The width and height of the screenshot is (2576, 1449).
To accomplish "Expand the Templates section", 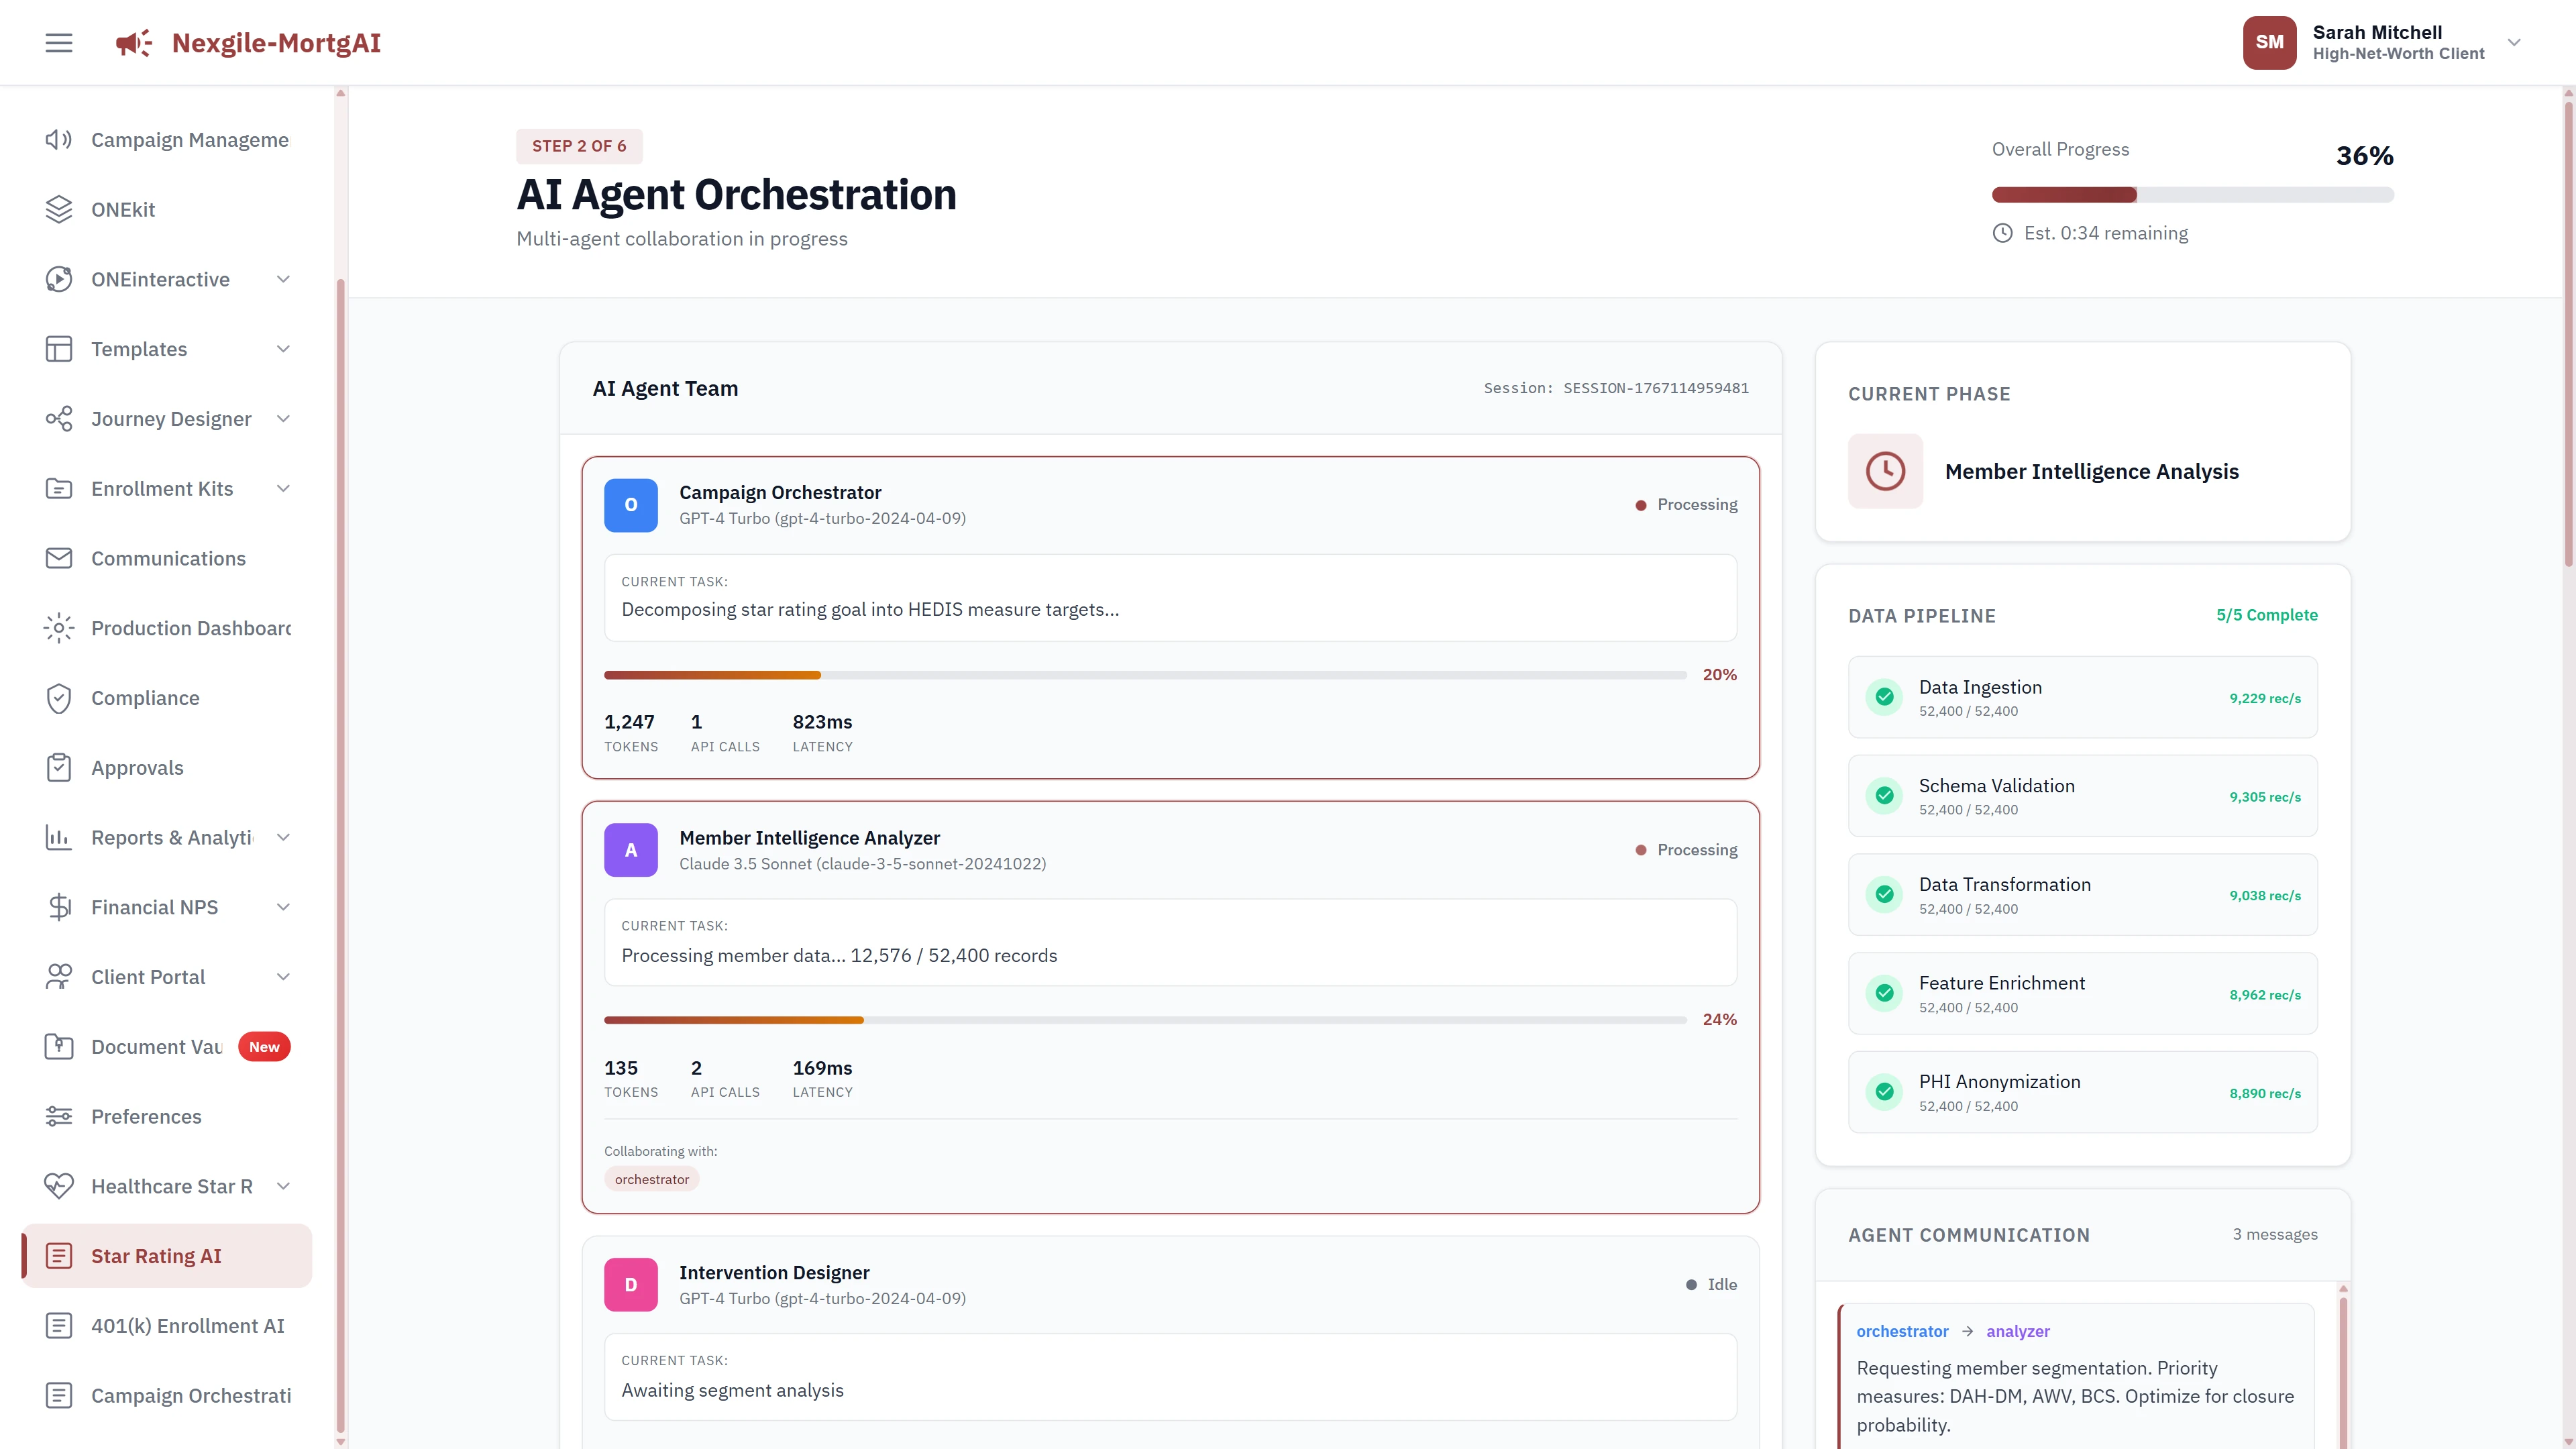I will click(283, 349).
